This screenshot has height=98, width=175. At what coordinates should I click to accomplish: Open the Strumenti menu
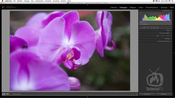tap(48, 1)
